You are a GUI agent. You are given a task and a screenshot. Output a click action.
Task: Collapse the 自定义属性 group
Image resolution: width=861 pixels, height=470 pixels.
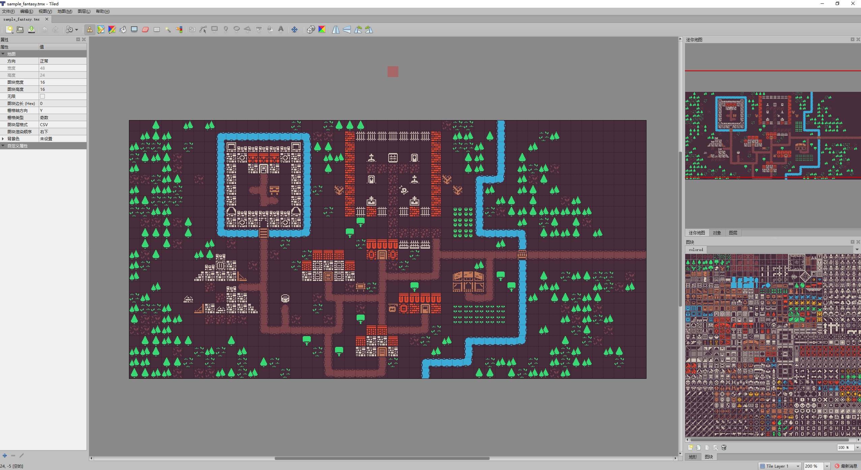[3, 146]
